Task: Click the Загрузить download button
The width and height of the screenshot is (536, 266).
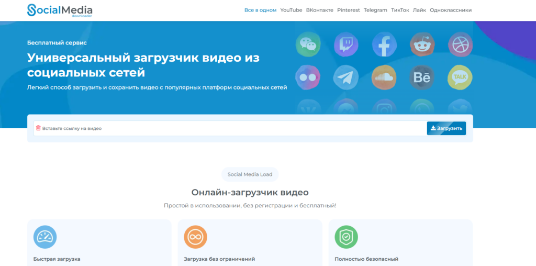Action: [446, 128]
